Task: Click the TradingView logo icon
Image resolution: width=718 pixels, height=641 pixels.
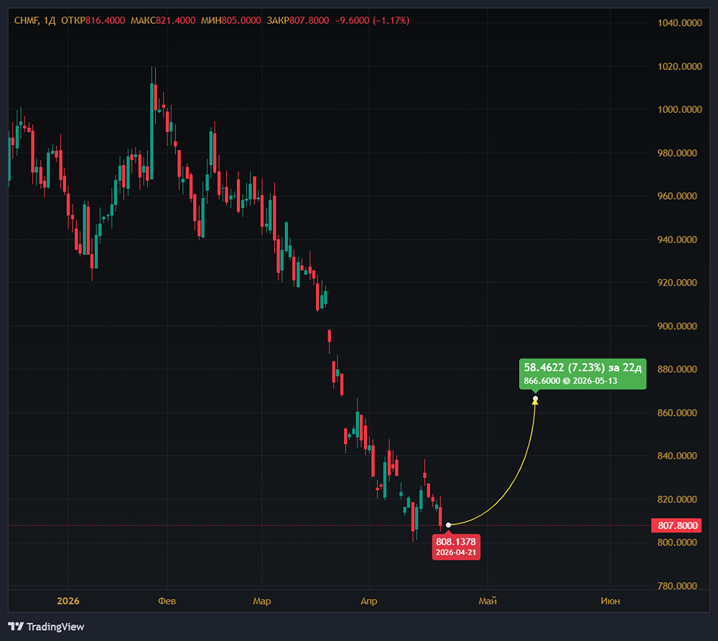Action: tap(16, 627)
